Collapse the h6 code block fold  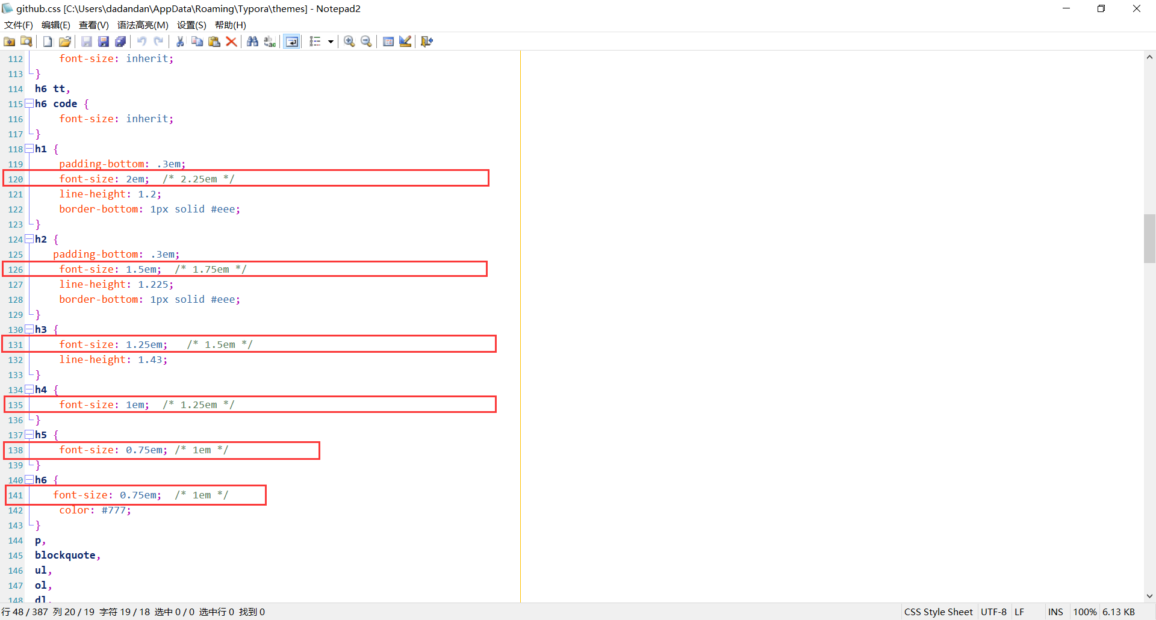[29, 104]
